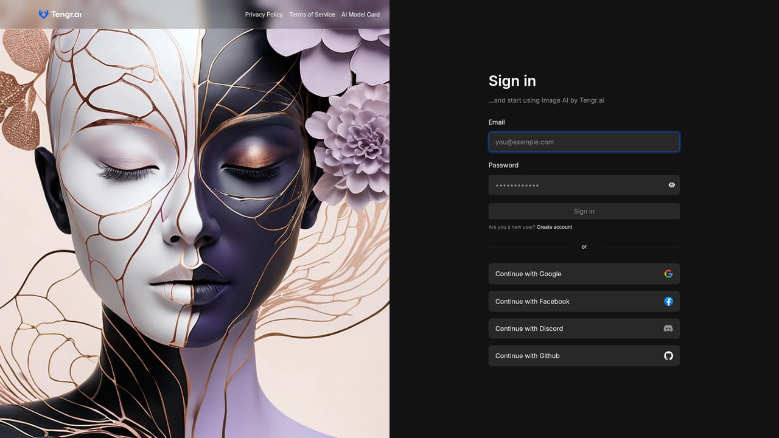
Task: Follow the Create account link
Action: coord(554,227)
